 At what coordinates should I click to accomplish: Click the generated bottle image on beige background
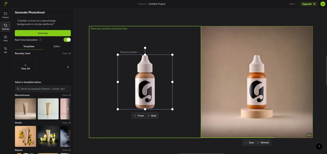(257, 82)
